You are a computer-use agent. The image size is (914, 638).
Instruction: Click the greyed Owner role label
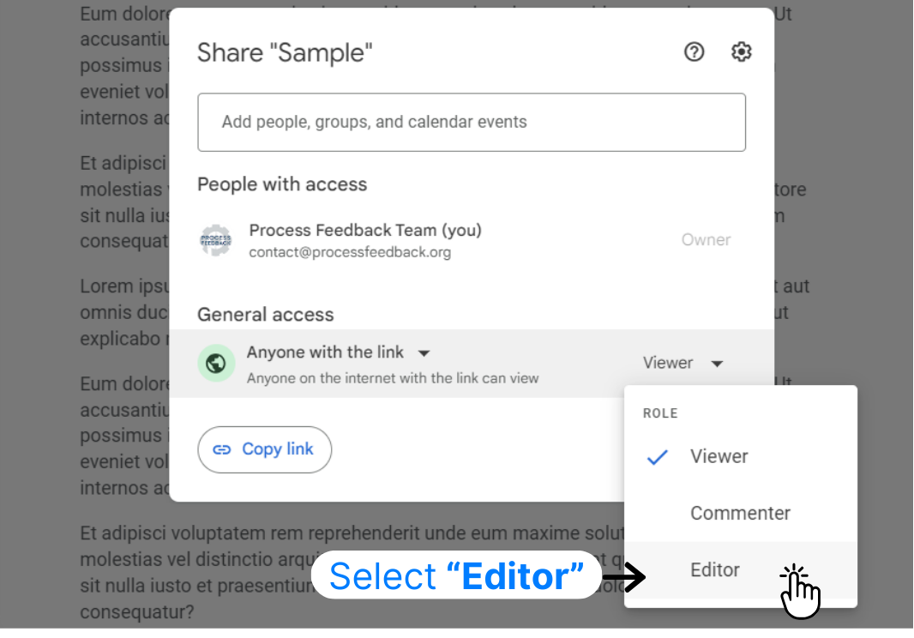[x=706, y=240]
